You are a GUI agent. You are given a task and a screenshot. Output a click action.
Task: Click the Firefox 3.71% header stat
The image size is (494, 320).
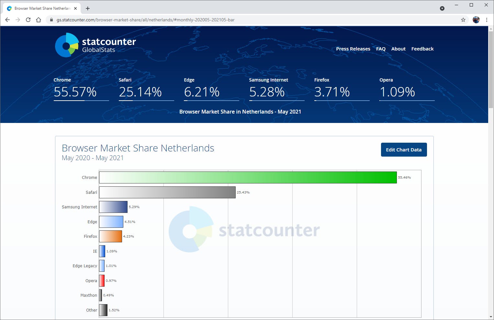coord(342,89)
